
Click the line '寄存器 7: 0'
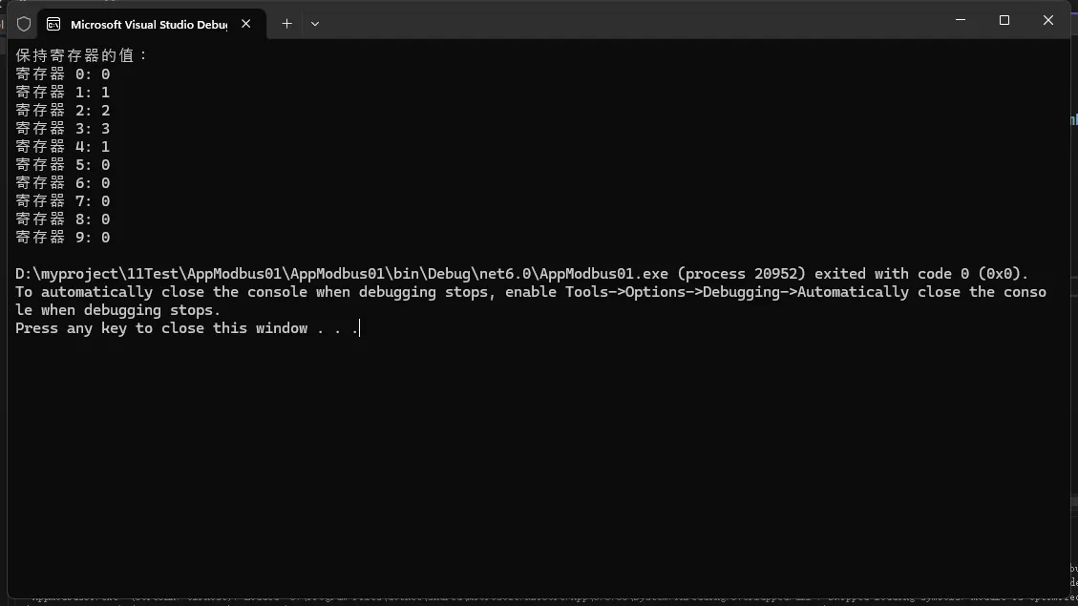coord(63,200)
